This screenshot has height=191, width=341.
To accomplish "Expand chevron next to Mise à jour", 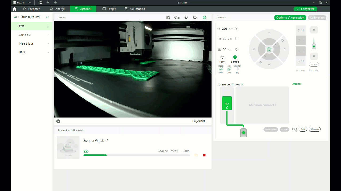I will 48,44.
